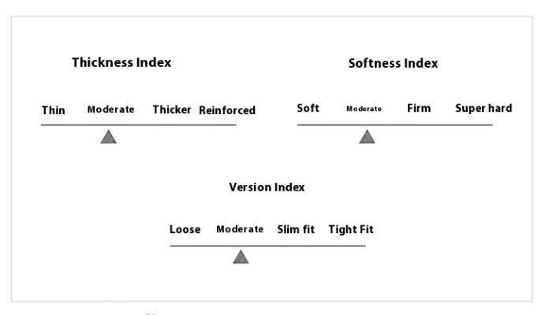
Task: Select the Thin thickness label
Action: tap(53, 110)
